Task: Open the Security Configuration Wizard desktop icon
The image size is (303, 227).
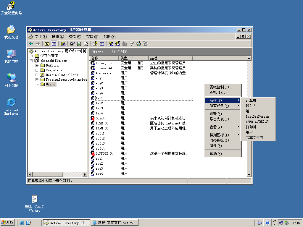Action: pyautogui.click(x=11, y=8)
